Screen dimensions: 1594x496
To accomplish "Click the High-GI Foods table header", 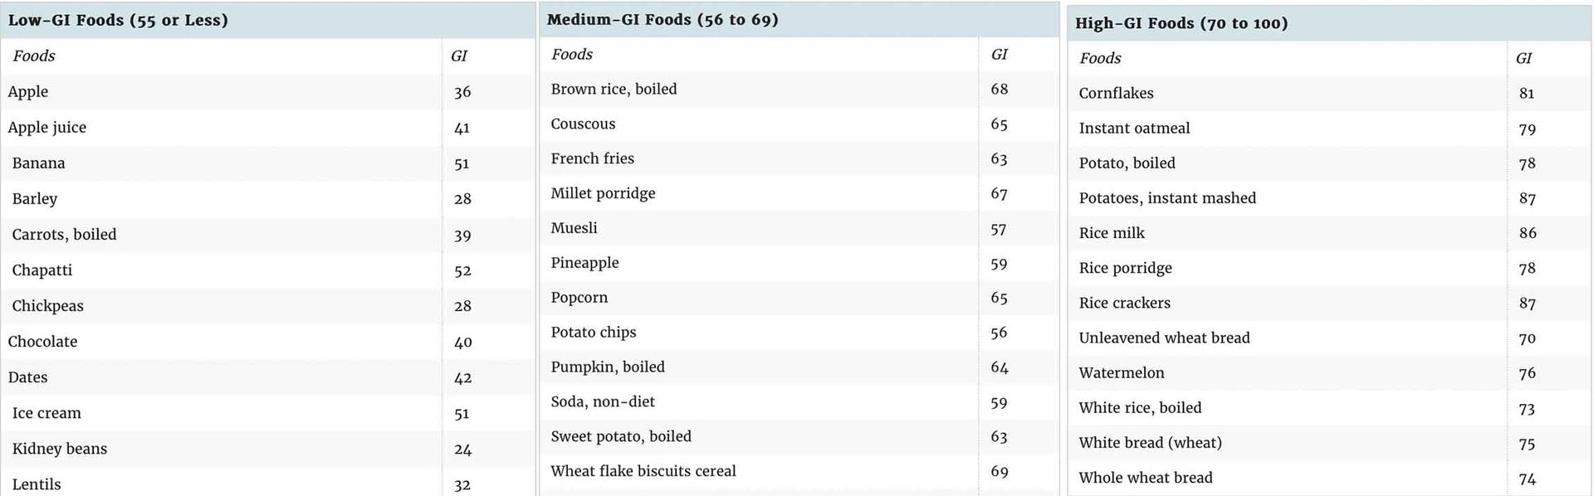I will 1329,23.
